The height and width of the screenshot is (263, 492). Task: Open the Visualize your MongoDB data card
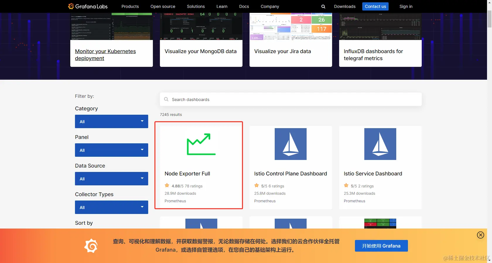click(201, 51)
